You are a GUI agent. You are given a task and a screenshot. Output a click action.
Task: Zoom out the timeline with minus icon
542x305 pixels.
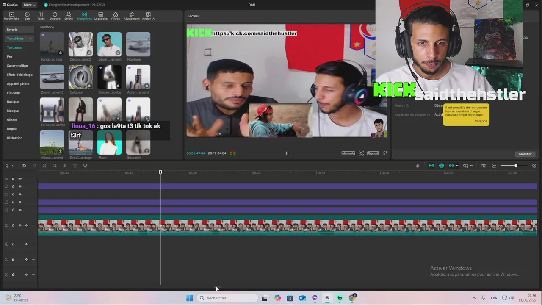[x=494, y=166]
